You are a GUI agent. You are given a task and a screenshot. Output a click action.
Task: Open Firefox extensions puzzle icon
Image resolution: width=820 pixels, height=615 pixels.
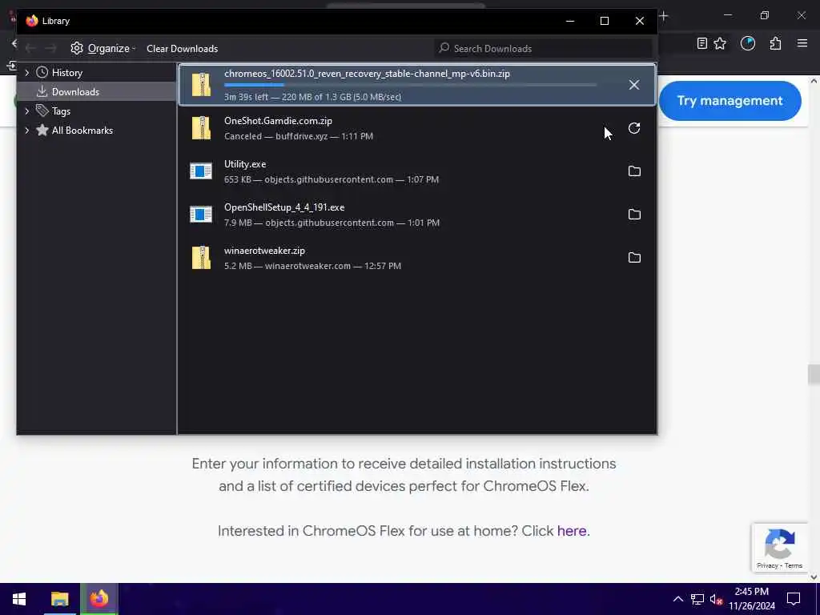click(x=775, y=43)
